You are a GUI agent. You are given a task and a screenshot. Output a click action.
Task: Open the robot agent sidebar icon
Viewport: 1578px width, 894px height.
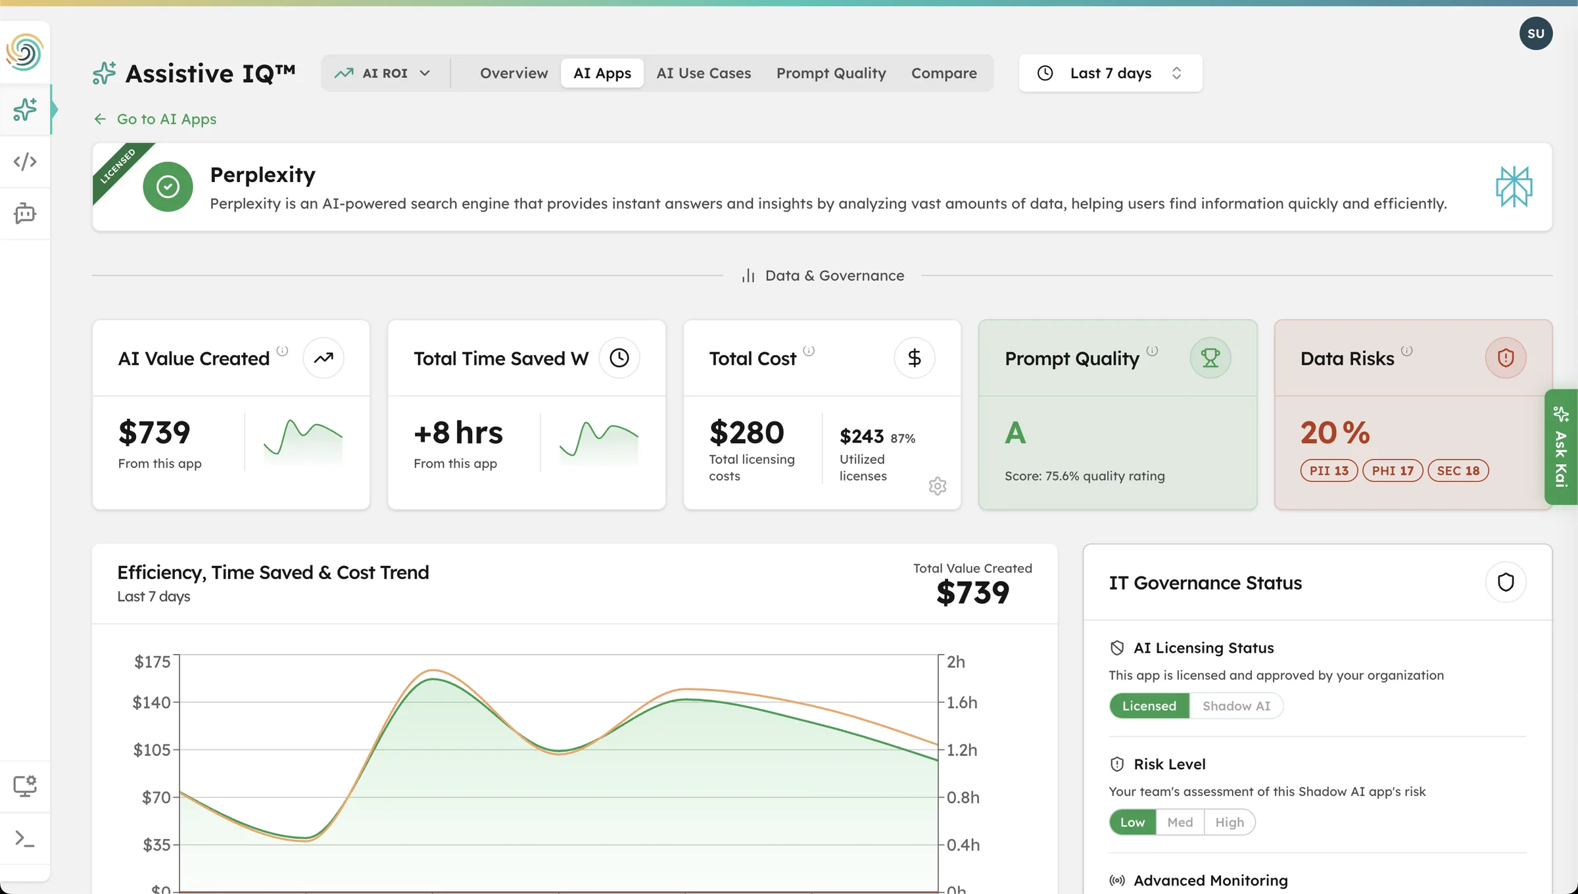click(x=25, y=213)
